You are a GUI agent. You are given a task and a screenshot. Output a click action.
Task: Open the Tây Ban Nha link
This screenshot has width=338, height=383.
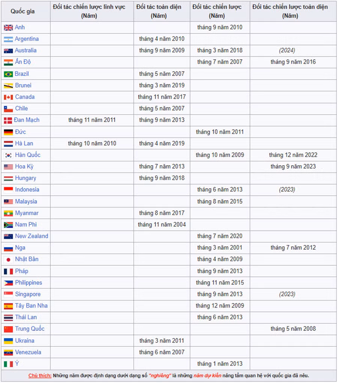(31, 306)
